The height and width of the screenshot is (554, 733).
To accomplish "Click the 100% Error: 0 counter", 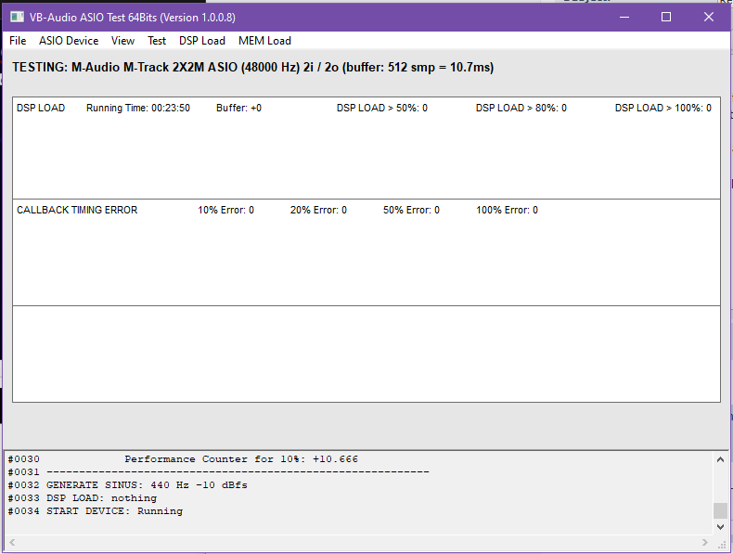I will click(x=508, y=210).
